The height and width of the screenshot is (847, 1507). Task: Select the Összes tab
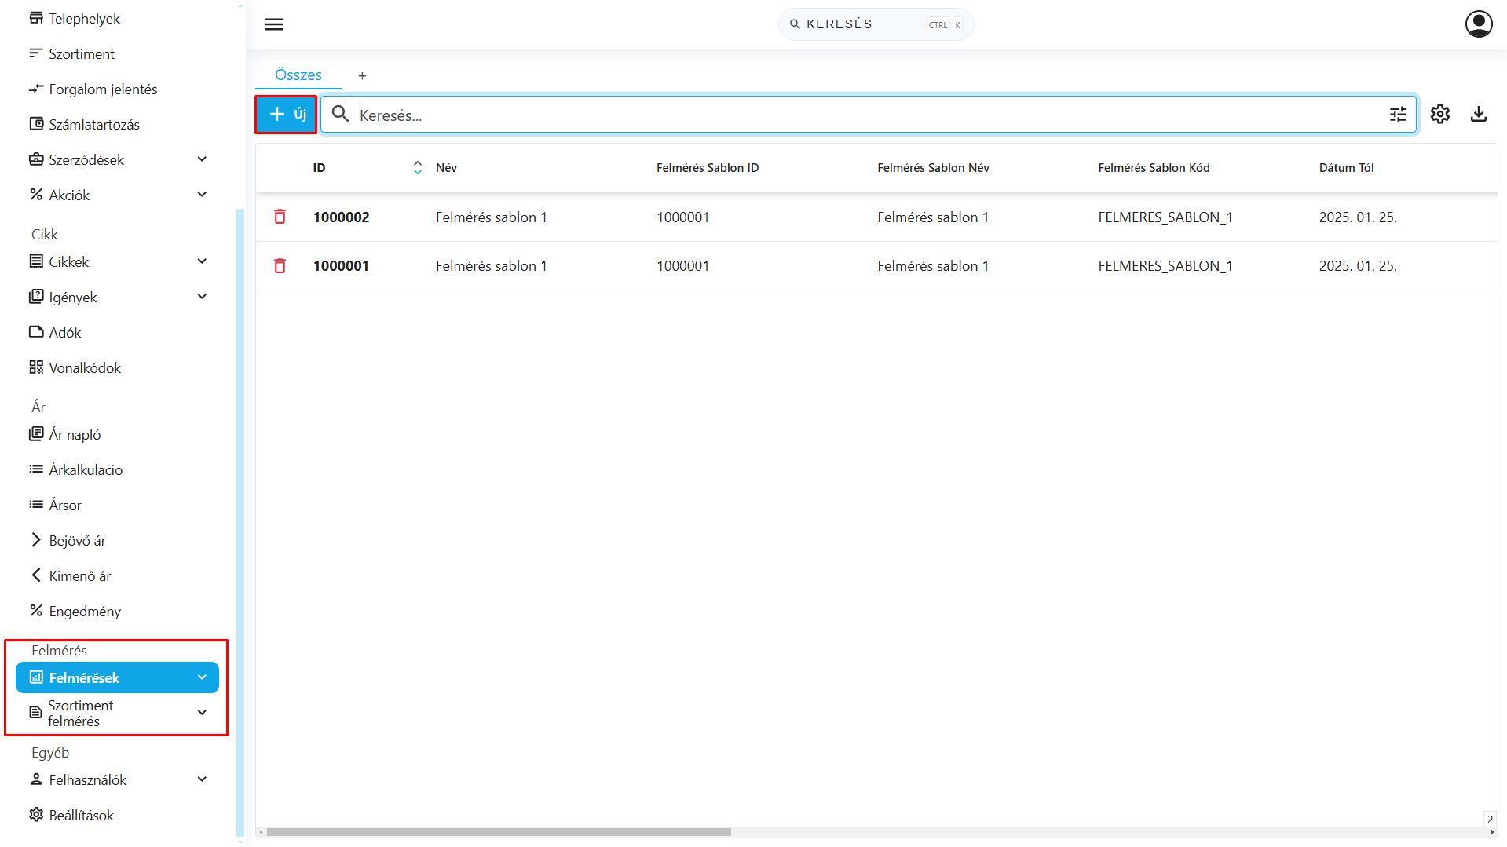click(298, 75)
